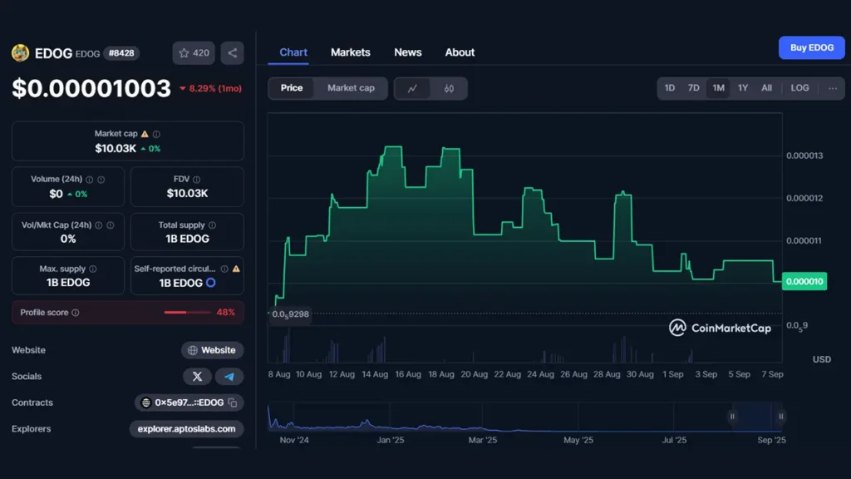Open explorer.aptoslabs.com explorer link

click(186, 429)
